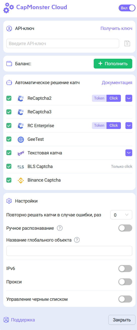The image size is (137, 330).
Task: Click the Binance Captcha logo icon
Action: (x=21, y=180)
